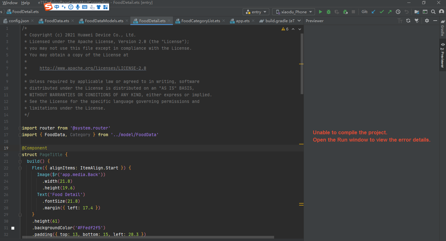Click 'Unable to compile the project.' message
The height and width of the screenshot is (241, 446).
350,133
